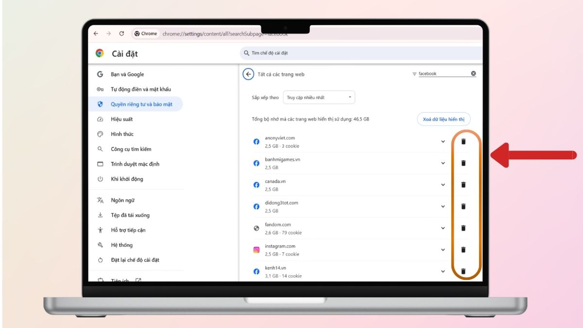This screenshot has height=328, width=583.
Task: Expand kenh14.vn row chevron
Action: 443,271
